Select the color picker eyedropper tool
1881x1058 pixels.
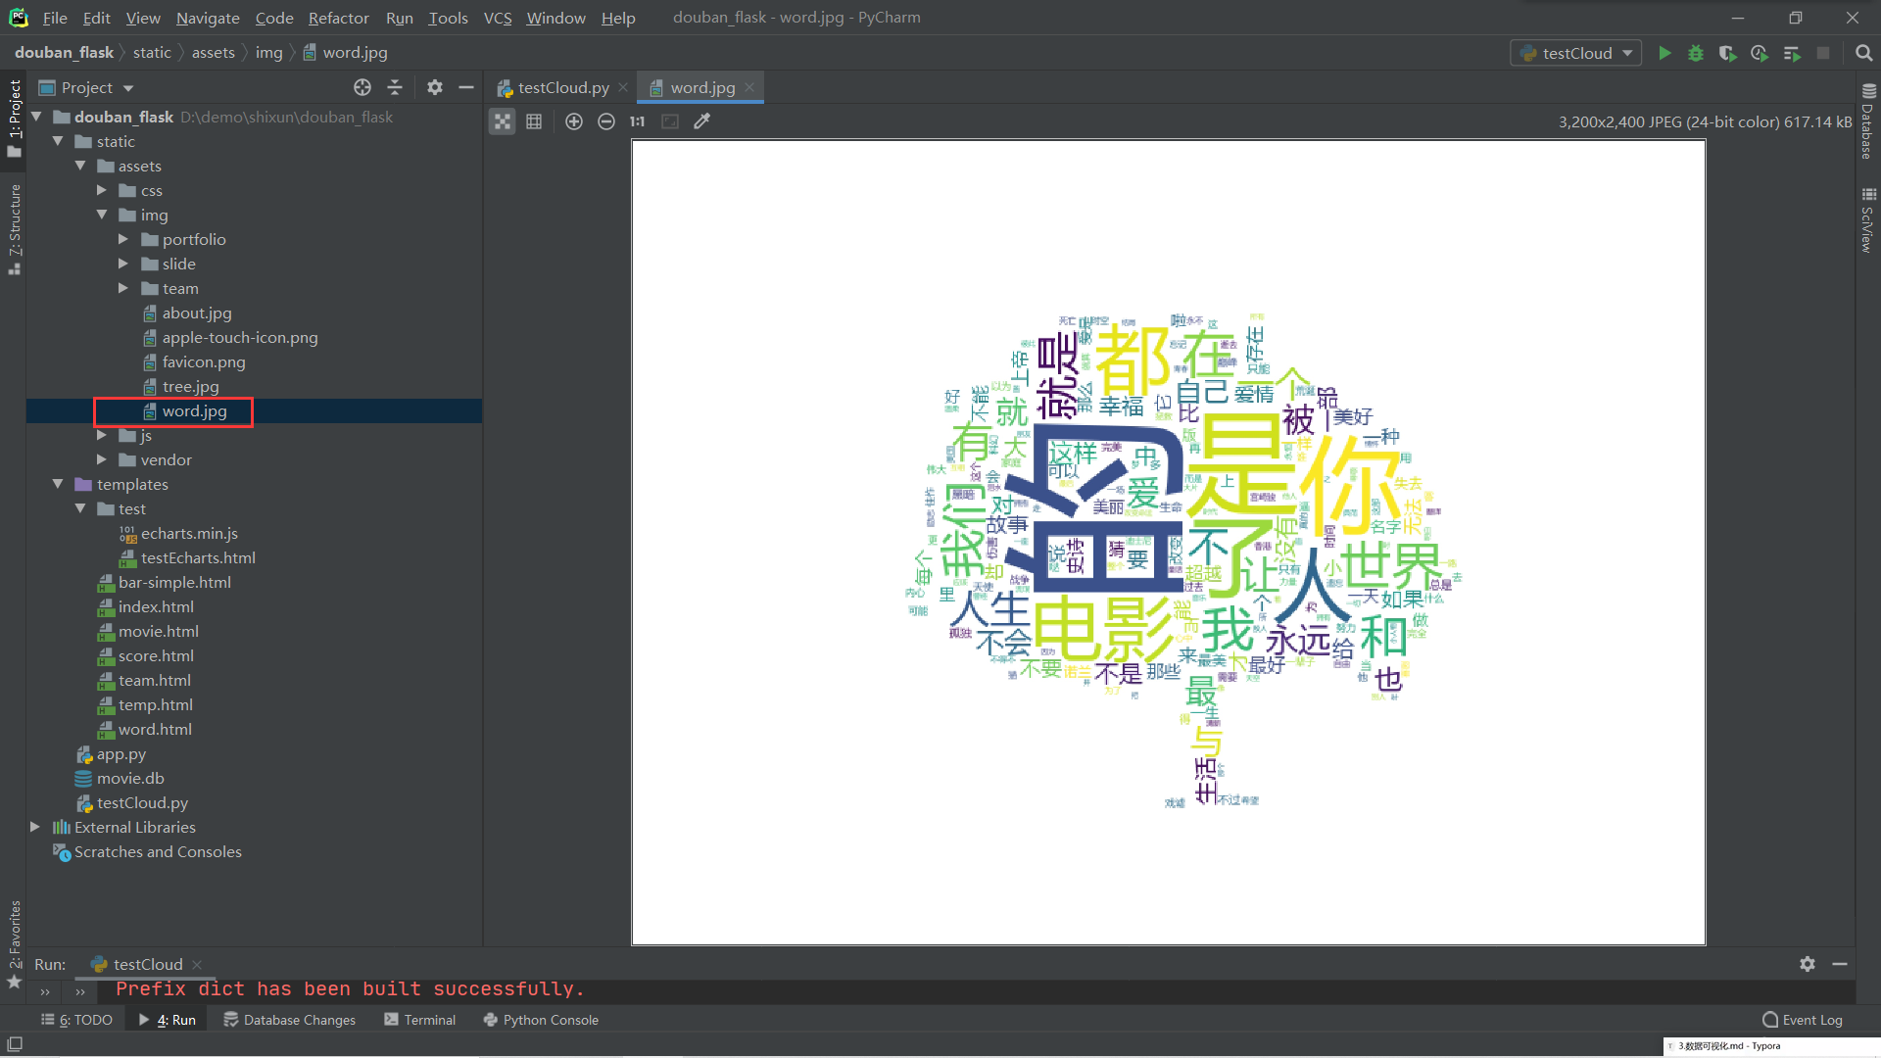pos(701,121)
